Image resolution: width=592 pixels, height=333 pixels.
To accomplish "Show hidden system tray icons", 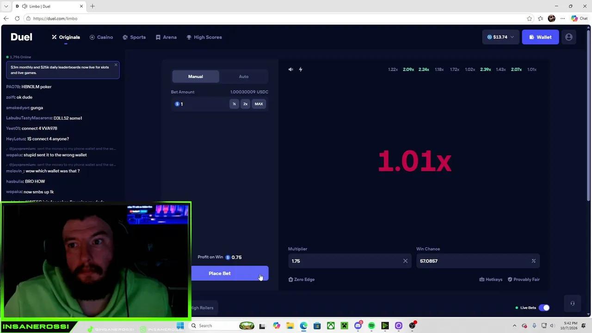I will pos(514,326).
